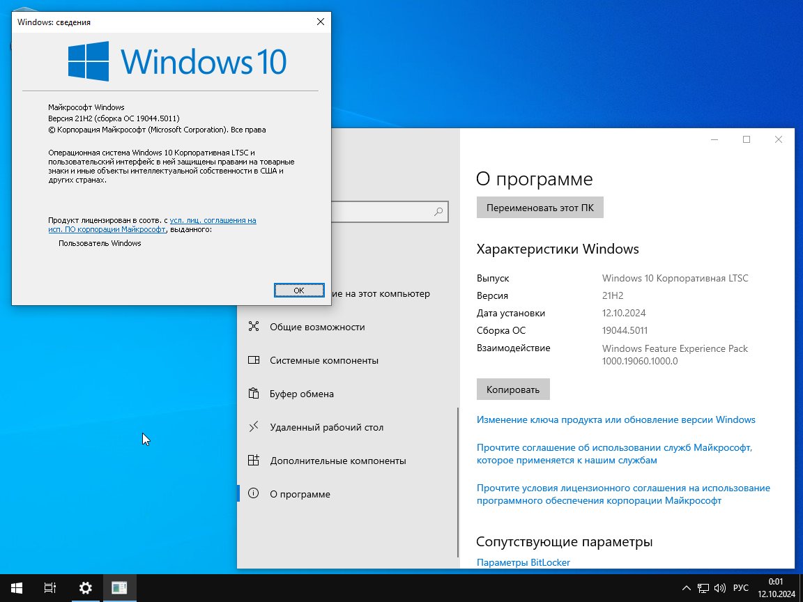
Task: Click the Системные компоненты sidebar icon
Action: click(254, 360)
